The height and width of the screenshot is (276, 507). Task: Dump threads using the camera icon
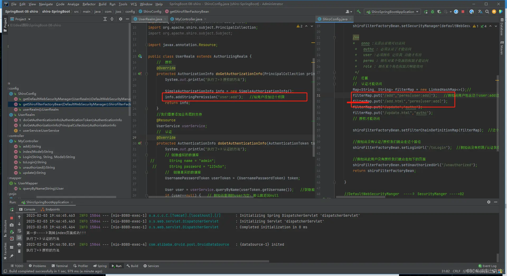point(12,225)
